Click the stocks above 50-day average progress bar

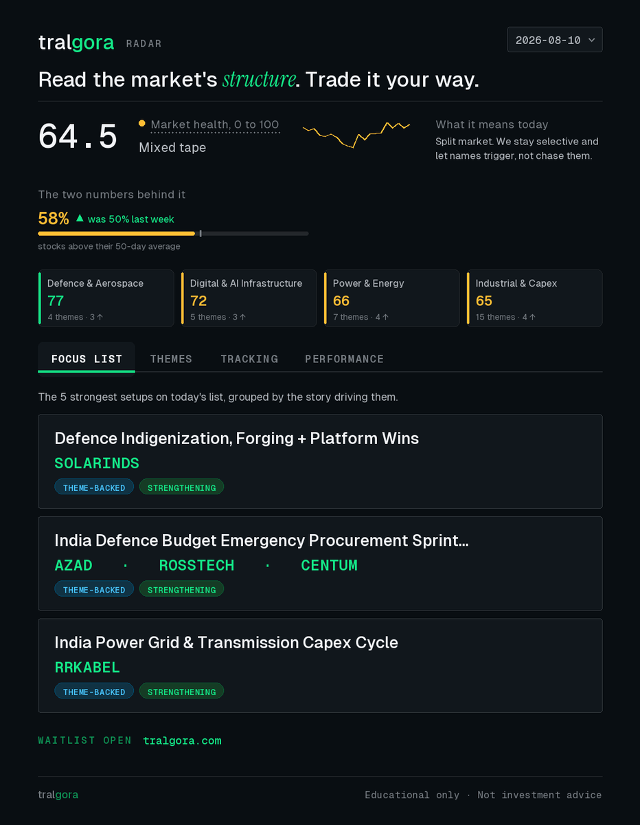(x=173, y=234)
